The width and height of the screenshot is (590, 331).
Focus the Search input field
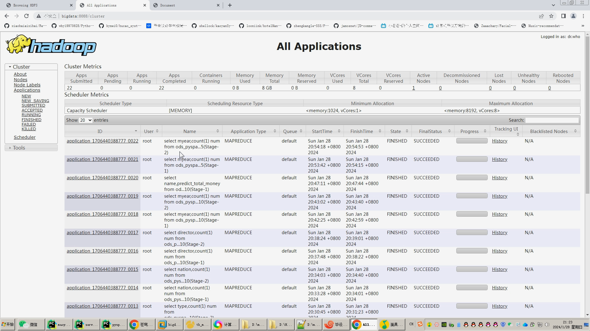pyautogui.click(x=552, y=120)
